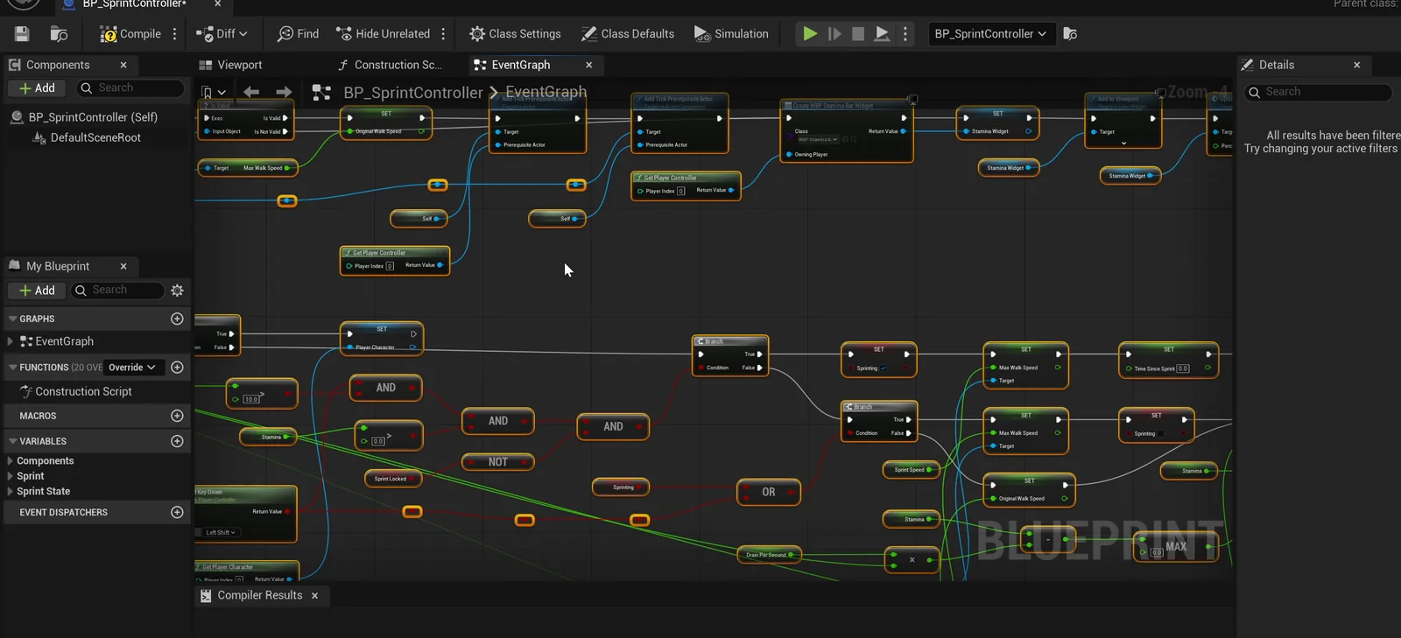Image resolution: width=1401 pixels, height=638 pixels.
Task: Navigate forward with the right arrow
Action: point(284,92)
